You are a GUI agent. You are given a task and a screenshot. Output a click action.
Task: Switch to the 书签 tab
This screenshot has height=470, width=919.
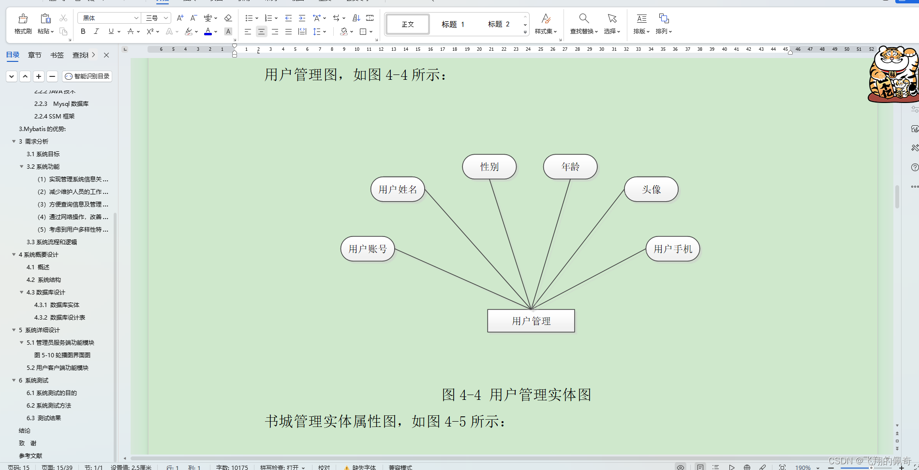(x=57, y=55)
